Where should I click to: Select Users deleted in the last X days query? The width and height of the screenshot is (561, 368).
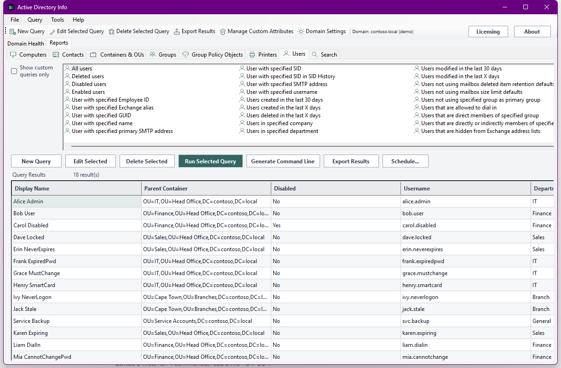pyautogui.click(x=283, y=115)
